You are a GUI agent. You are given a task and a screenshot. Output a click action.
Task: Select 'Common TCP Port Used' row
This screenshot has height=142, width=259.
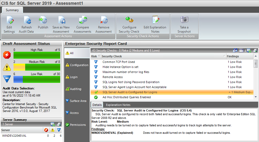coord(172,62)
